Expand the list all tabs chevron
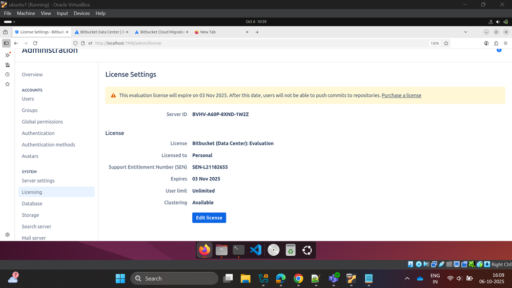Screen dimensions: 512x288 click(466, 32)
